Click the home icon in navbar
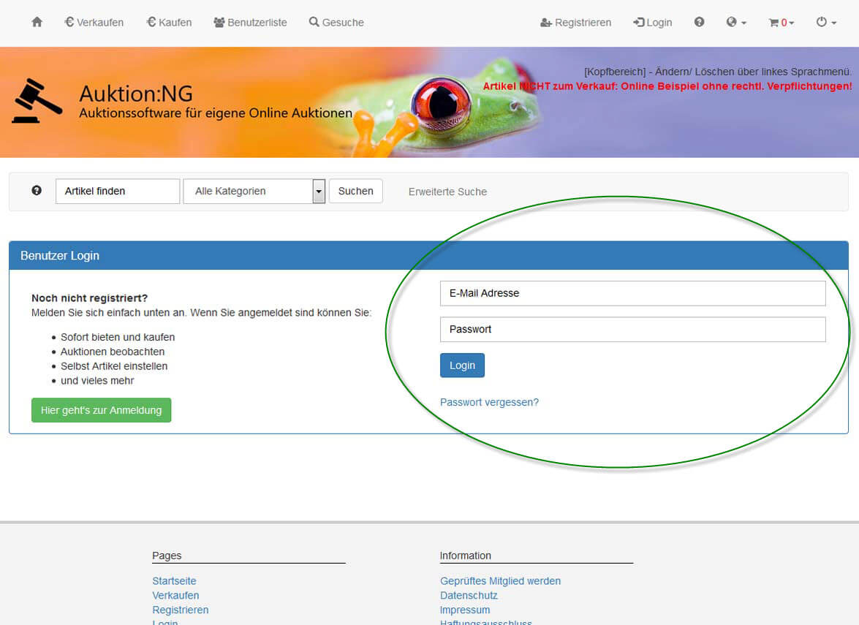 [37, 23]
